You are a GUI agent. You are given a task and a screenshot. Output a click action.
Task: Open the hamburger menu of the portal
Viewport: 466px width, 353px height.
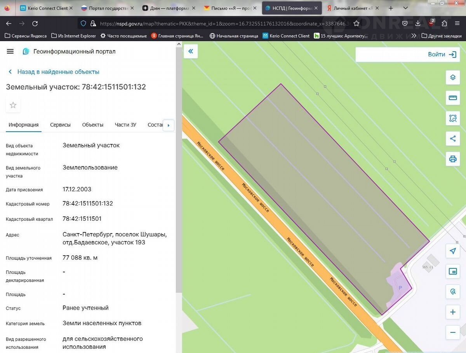click(x=10, y=52)
